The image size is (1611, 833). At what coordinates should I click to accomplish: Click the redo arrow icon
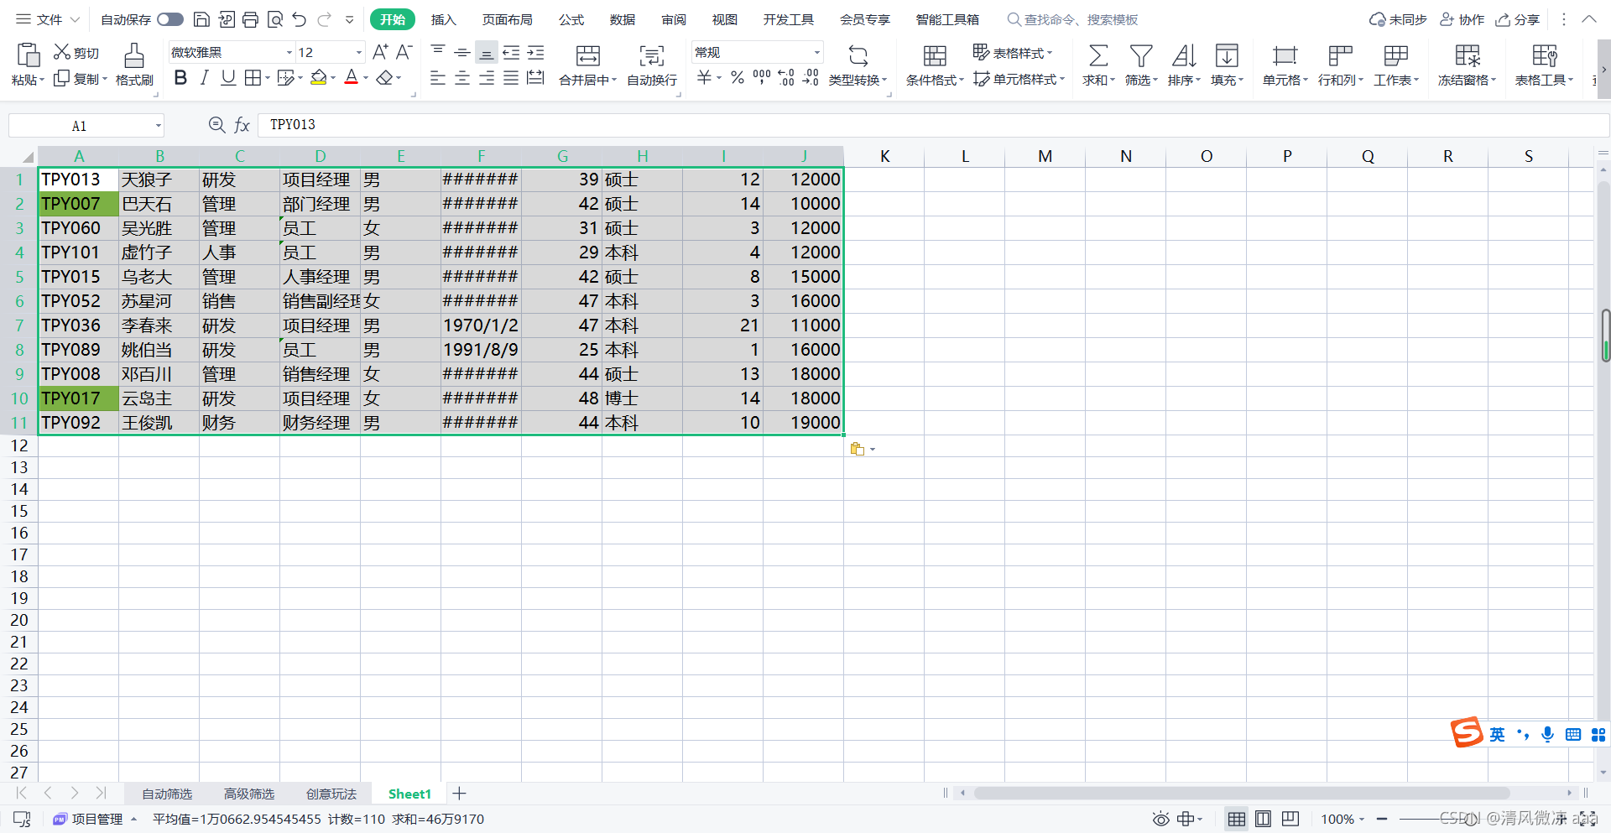point(325,19)
